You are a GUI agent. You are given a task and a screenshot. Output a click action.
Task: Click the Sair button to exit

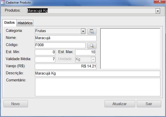[x=149, y=104]
